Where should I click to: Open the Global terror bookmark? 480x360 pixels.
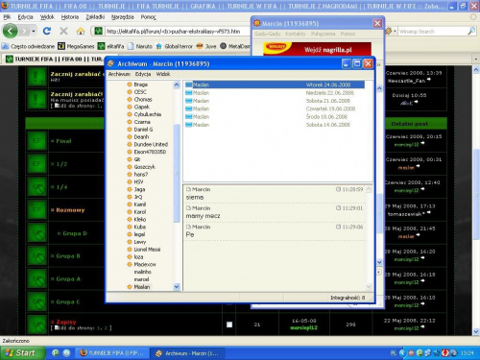pyautogui.click(x=174, y=46)
